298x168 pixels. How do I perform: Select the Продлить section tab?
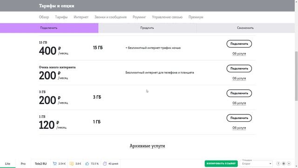point(147,28)
